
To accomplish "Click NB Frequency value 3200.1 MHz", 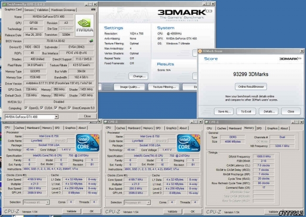I will (x=282, y=146).
